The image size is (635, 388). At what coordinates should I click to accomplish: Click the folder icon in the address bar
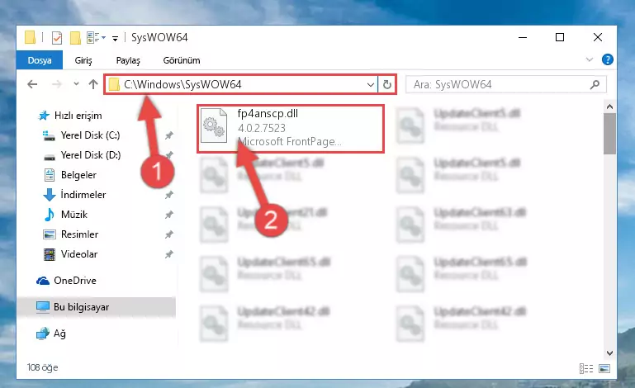point(114,84)
